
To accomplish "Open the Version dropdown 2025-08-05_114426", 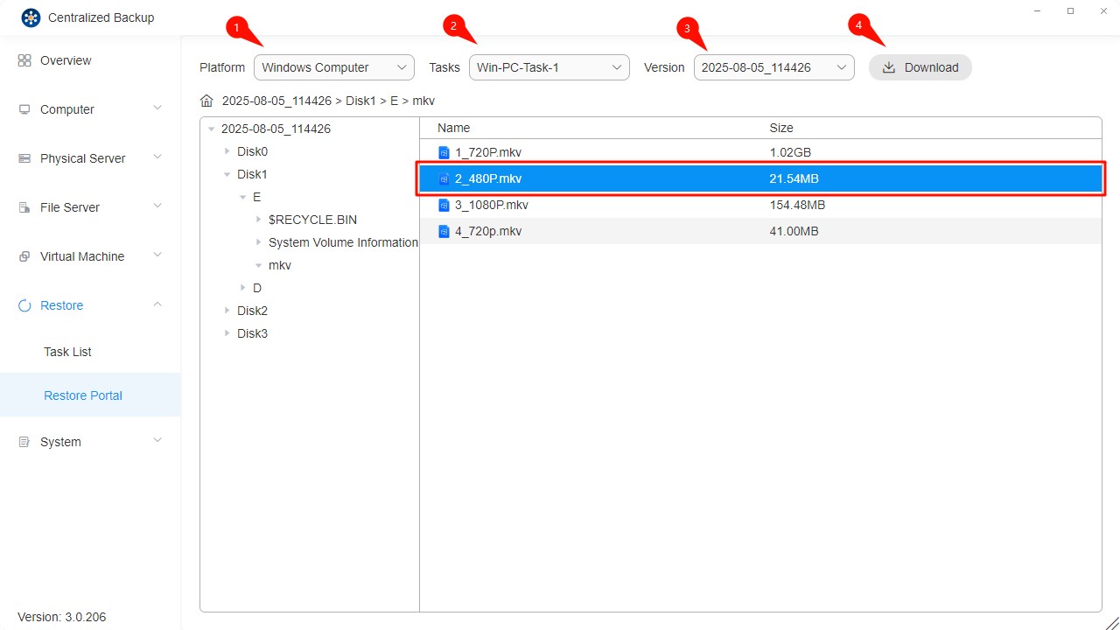I will pyautogui.click(x=773, y=66).
